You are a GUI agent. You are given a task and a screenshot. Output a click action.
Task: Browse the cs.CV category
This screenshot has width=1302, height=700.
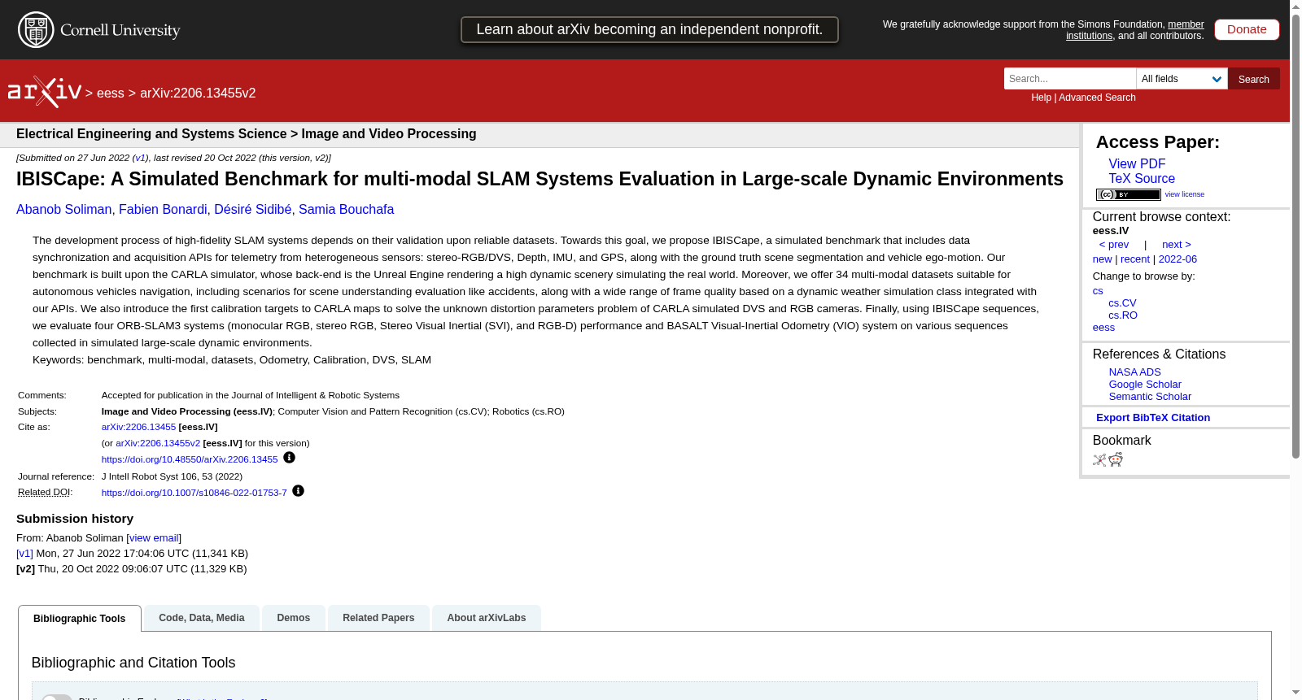click(x=1122, y=302)
